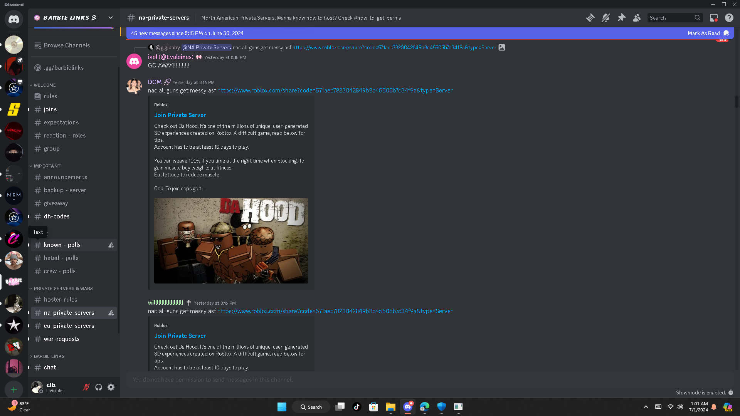Go to the expectations channel

pos(74,122)
